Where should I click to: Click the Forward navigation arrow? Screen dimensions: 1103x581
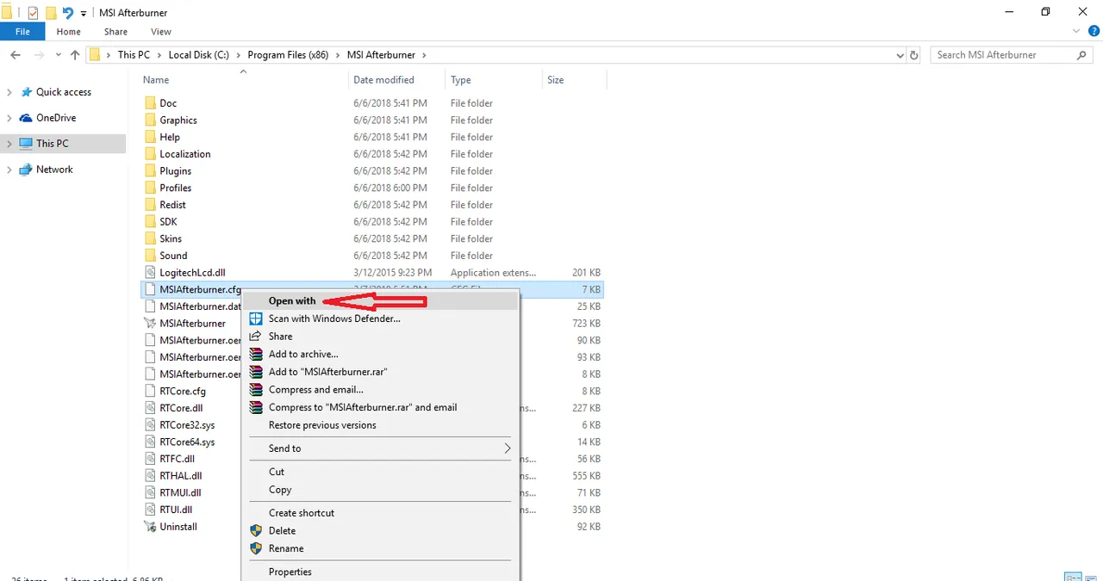40,55
